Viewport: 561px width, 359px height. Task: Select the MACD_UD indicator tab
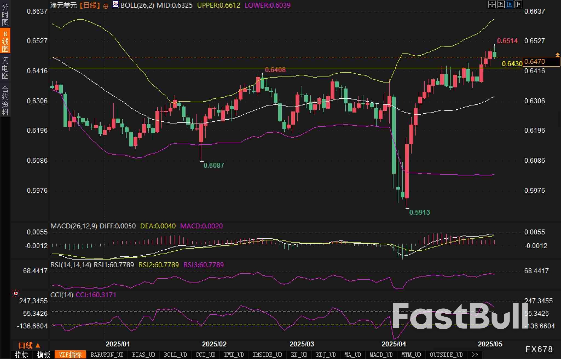coord(381,355)
